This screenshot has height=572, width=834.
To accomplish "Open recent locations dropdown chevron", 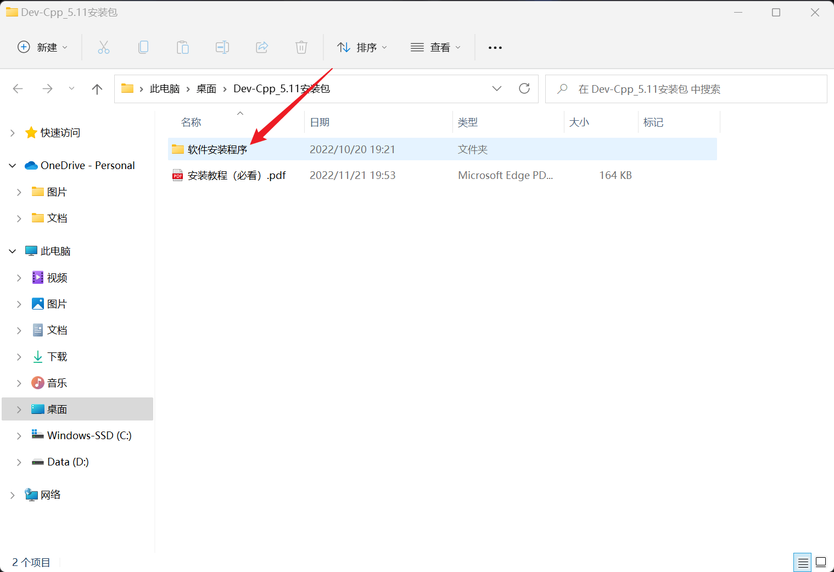I will (x=71, y=88).
